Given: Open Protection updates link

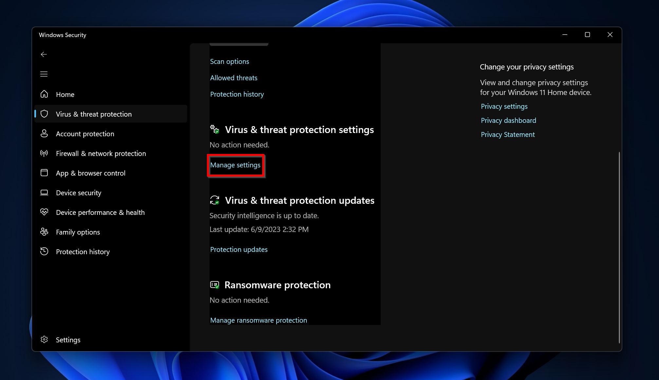Looking at the screenshot, I should coord(239,249).
